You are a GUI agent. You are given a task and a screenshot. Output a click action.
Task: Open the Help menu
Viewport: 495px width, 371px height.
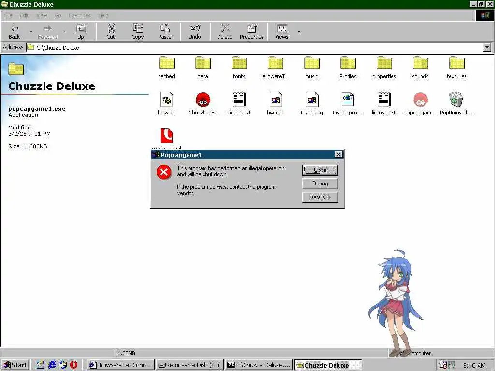coord(103,15)
